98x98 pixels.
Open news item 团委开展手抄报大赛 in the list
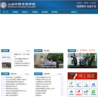11,86
